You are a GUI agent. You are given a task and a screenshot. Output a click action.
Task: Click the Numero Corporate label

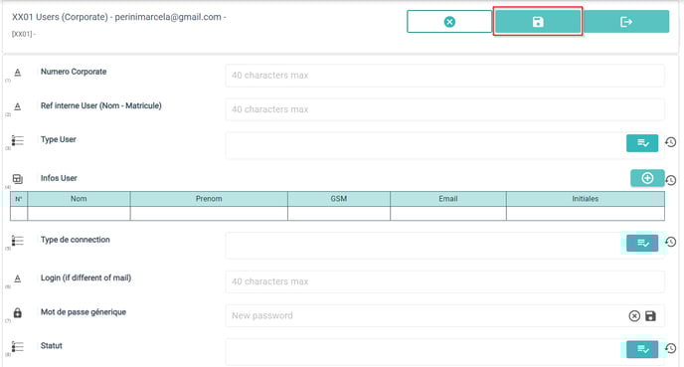click(x=74, y=72)
